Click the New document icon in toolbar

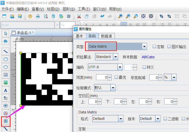pos(4,16)
